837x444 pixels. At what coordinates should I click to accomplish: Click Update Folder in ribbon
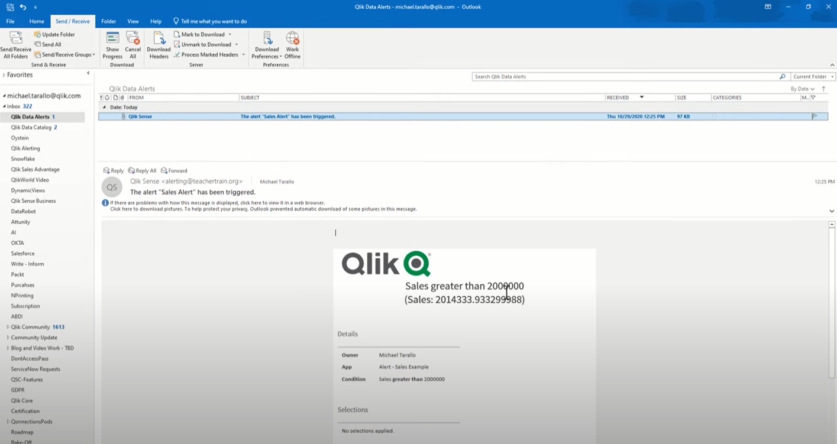54,34
